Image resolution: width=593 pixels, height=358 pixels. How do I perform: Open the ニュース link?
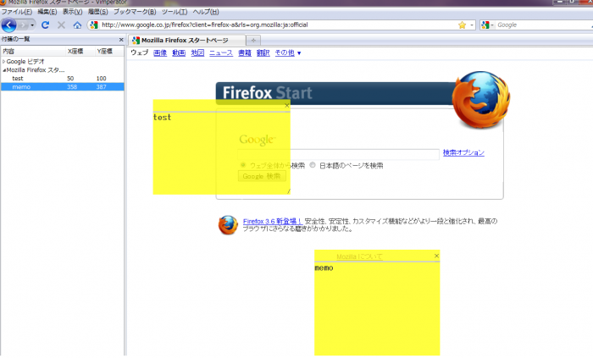pos(221,52)
